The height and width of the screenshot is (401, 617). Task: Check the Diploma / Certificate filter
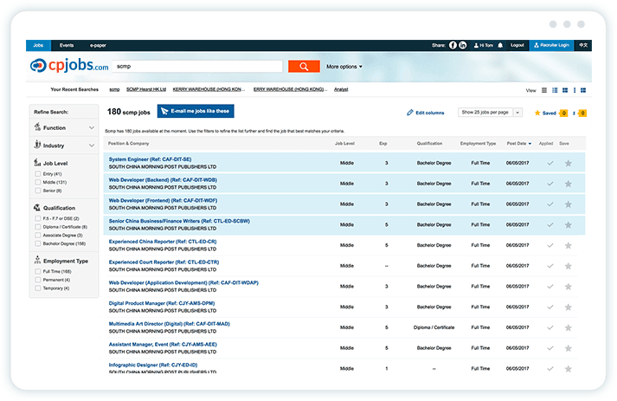coord(38,227)
